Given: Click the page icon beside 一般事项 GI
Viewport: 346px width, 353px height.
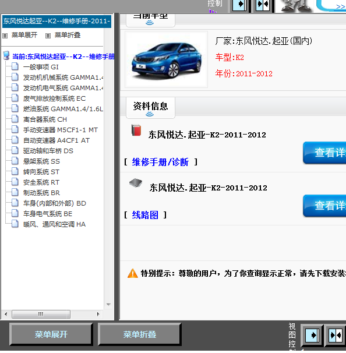Looking at the screenshot, I should point(15,66).
